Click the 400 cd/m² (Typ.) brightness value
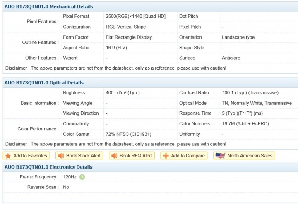The width and height of the screenshot is (298, 205). [x=123, y=93]
